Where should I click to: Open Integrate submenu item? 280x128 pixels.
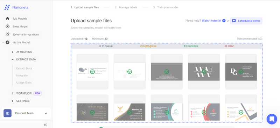coord(22,76)
